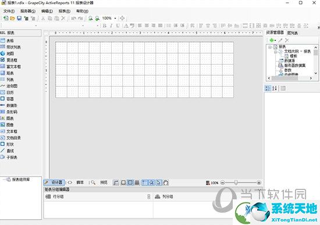Open the 100% zoom dropdown in toolbar

(x=115, y=19)
